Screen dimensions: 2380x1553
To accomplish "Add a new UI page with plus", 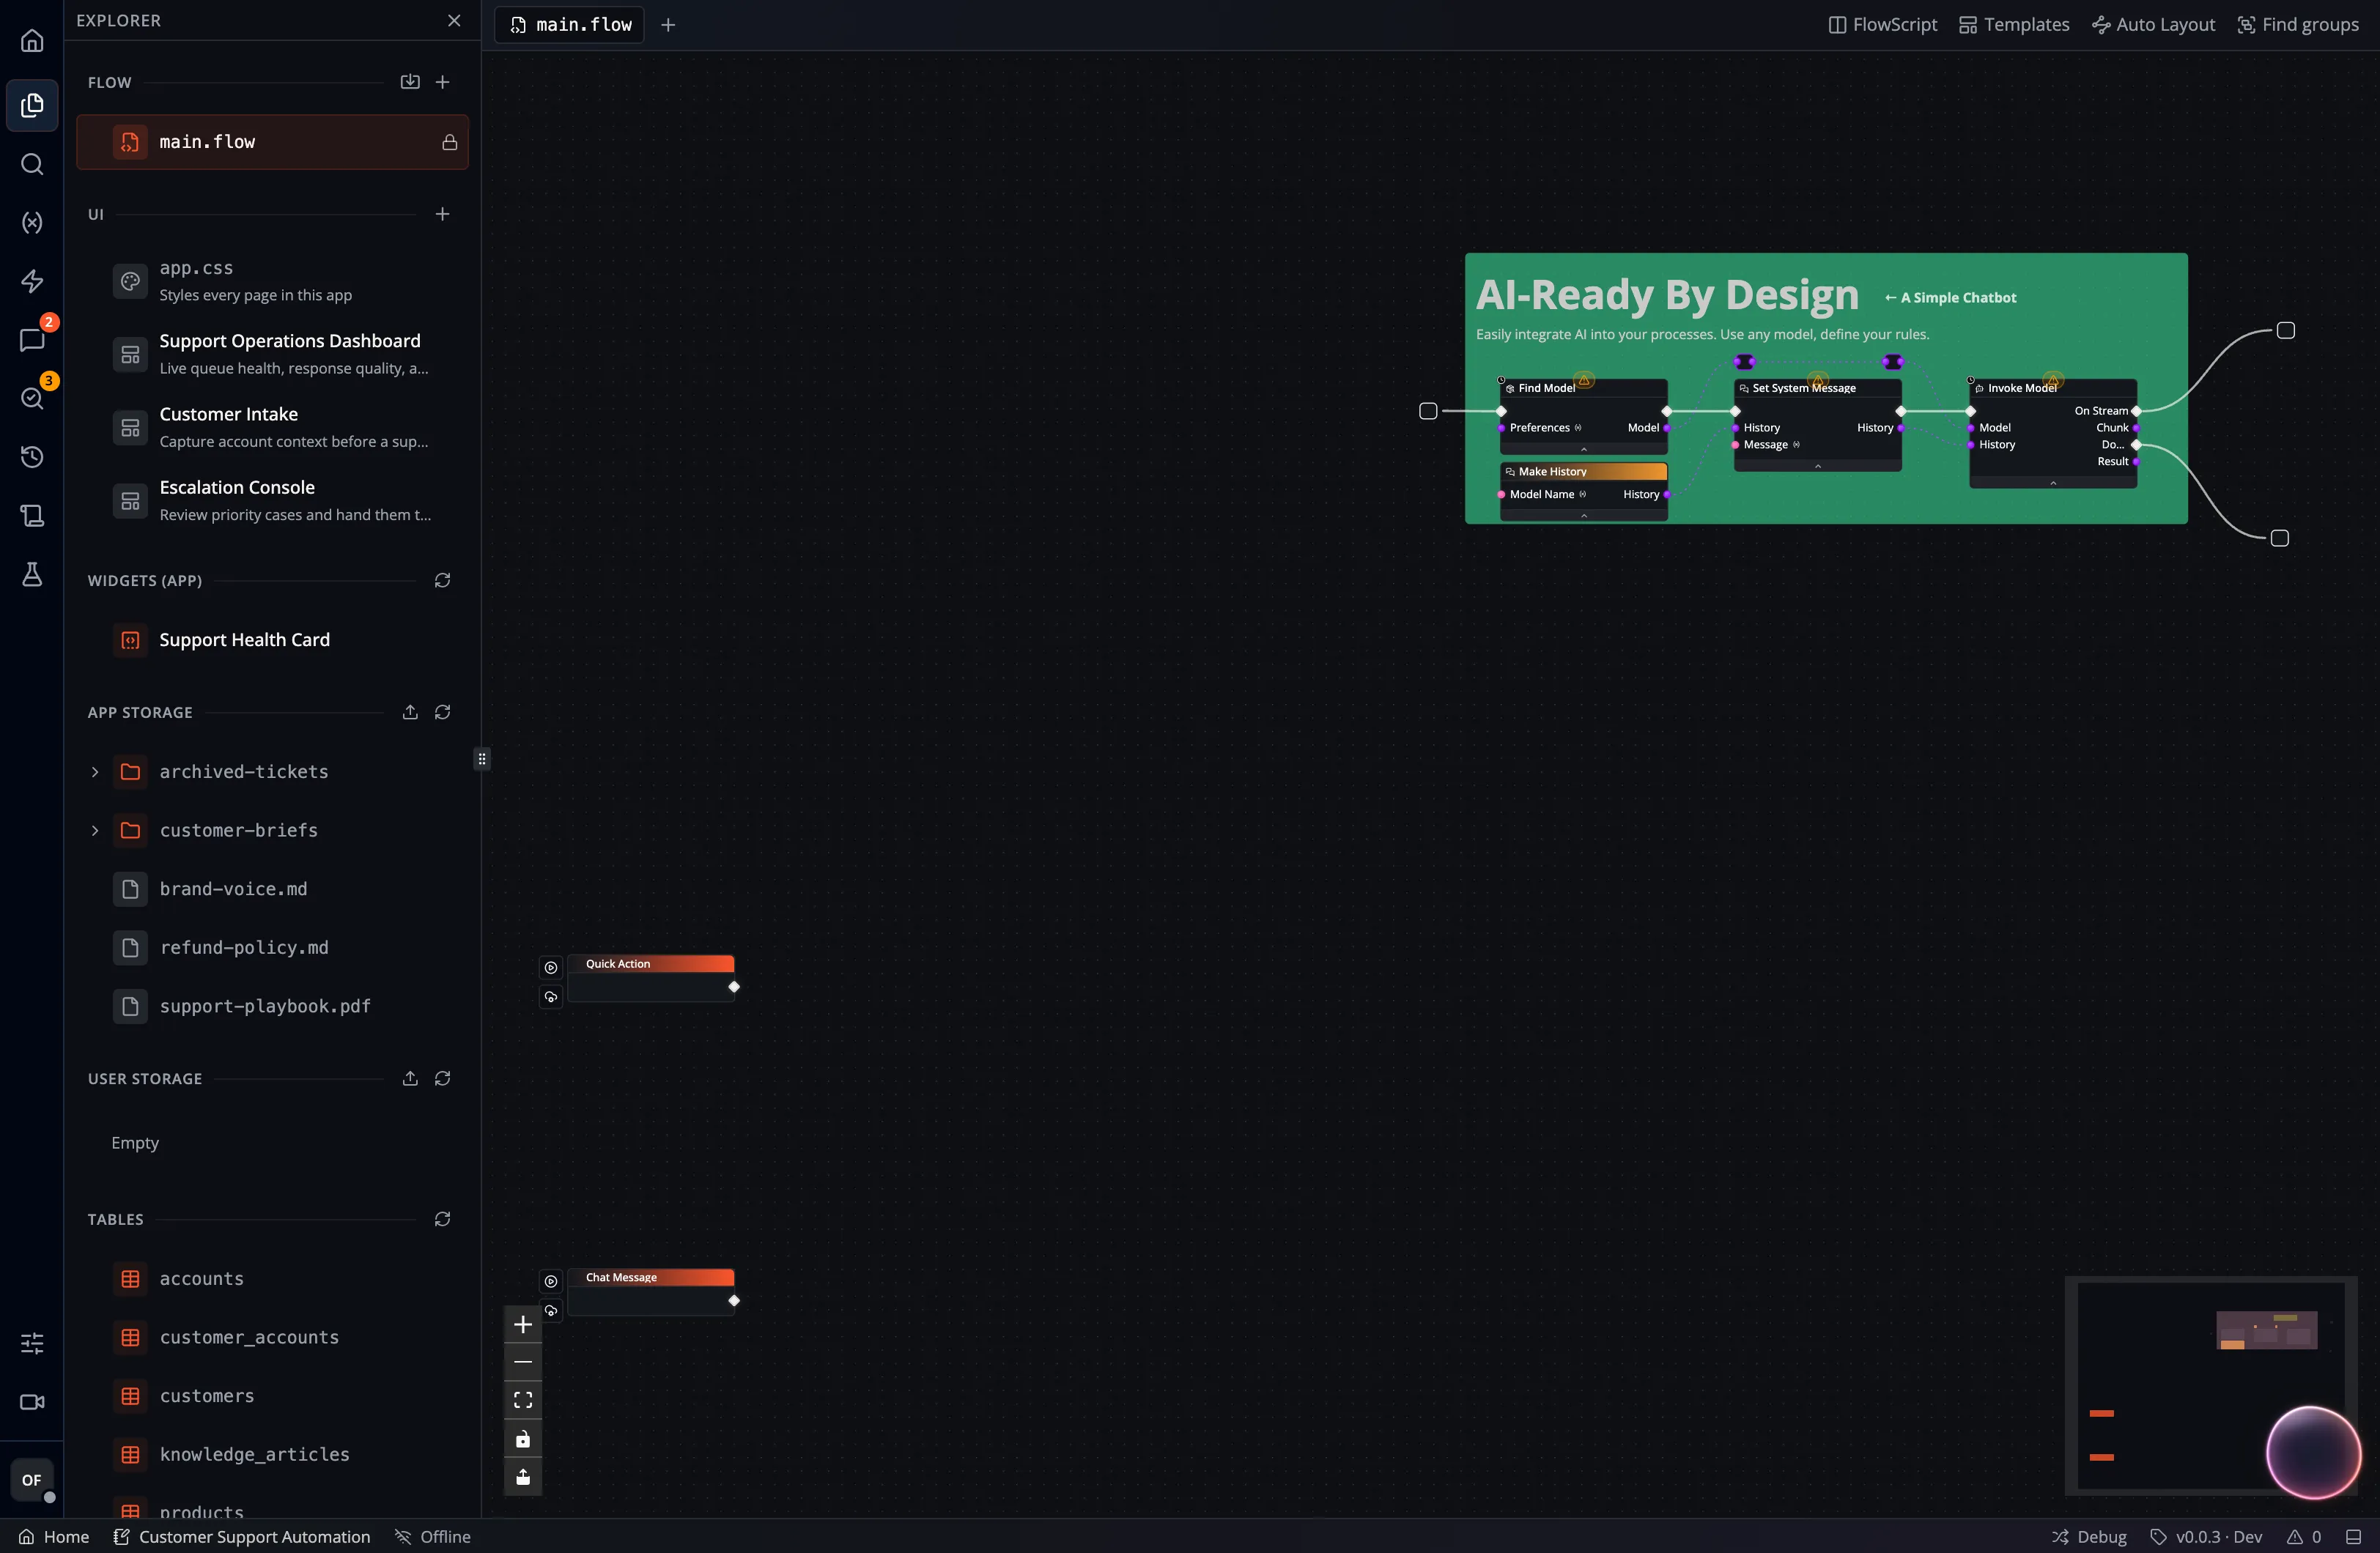I will tap(442, 214).
